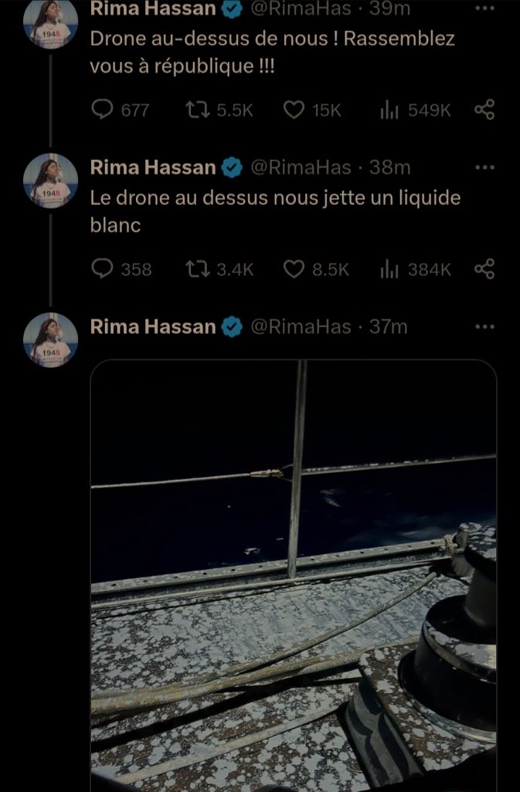
Task: Retweet the 'Drone au-dessus de nous' tweet
Action: tap(197, 110)
